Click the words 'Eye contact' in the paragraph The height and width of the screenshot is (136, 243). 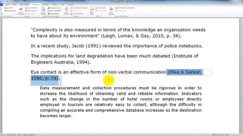click(x=44, y=72)
